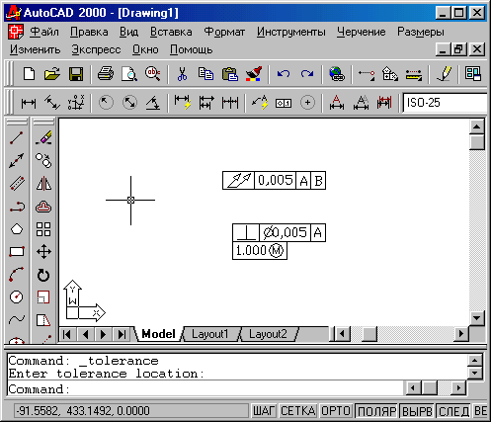Click the coordinates readout in the status bar
The width and height of the screenshot is (491, 422).
click(x=131, y=411)
